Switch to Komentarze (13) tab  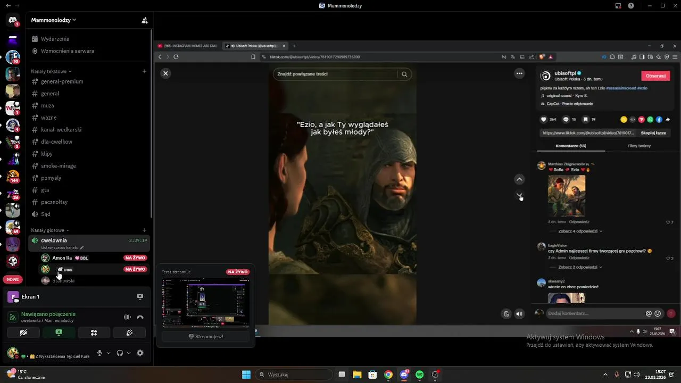[571, 146]
